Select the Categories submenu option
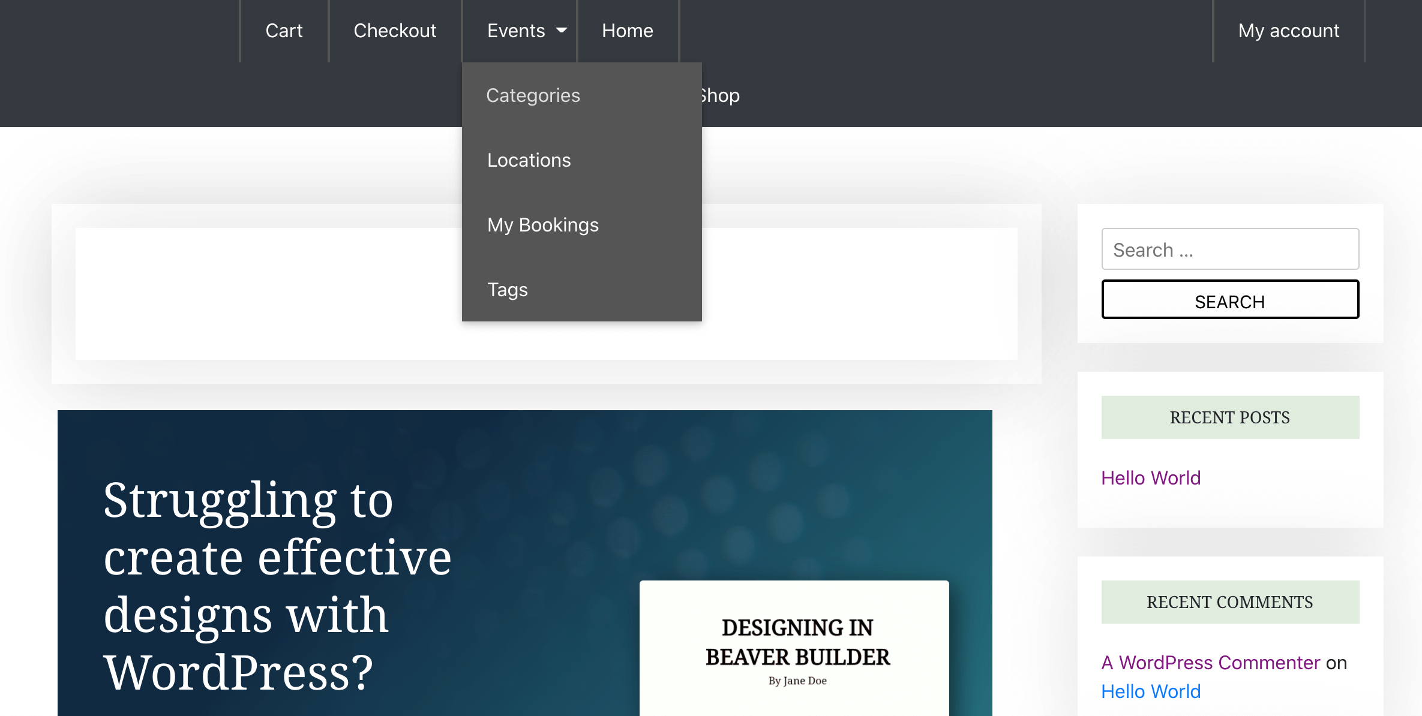The height and width of the screenshot is (716, 1422). [x=533, y=95]
